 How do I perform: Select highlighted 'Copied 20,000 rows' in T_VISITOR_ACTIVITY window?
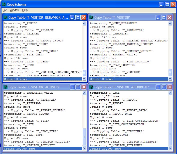click(43, 149)
